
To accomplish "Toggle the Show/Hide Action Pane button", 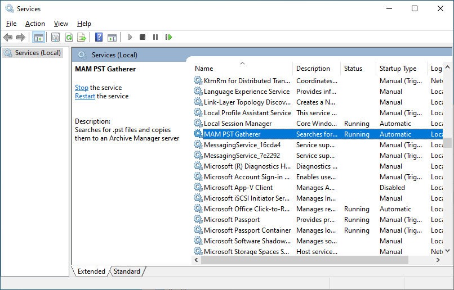I will pyautogui.click(x=112, y=38).
